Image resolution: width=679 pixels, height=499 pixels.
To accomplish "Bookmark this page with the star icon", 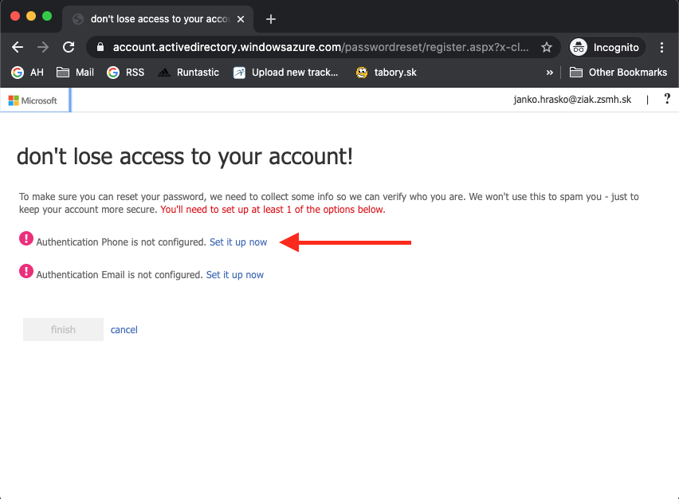I will [546, 47].
